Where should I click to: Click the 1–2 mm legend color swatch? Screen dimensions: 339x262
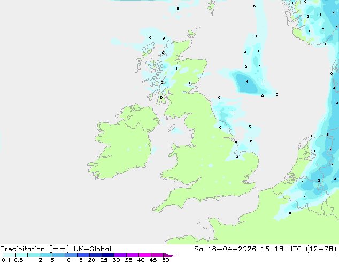pos(34,255)
